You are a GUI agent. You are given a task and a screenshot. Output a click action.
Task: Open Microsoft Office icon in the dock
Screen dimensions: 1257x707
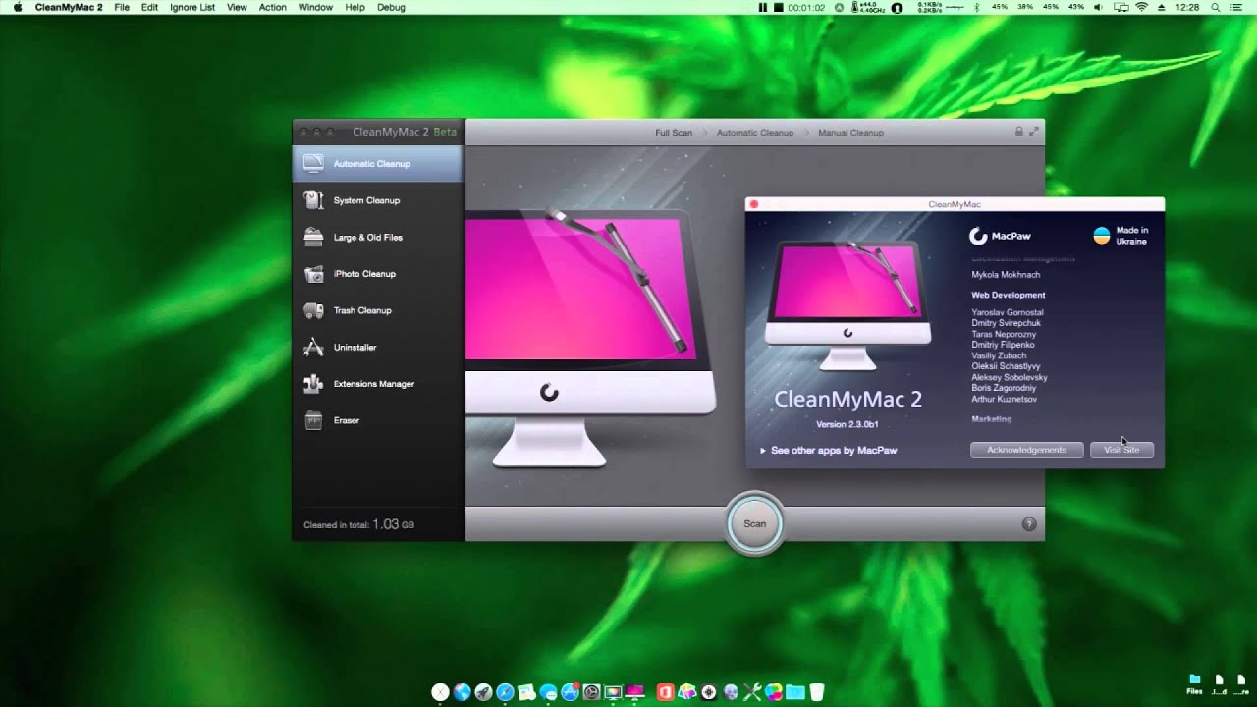(x=665, y=692)
